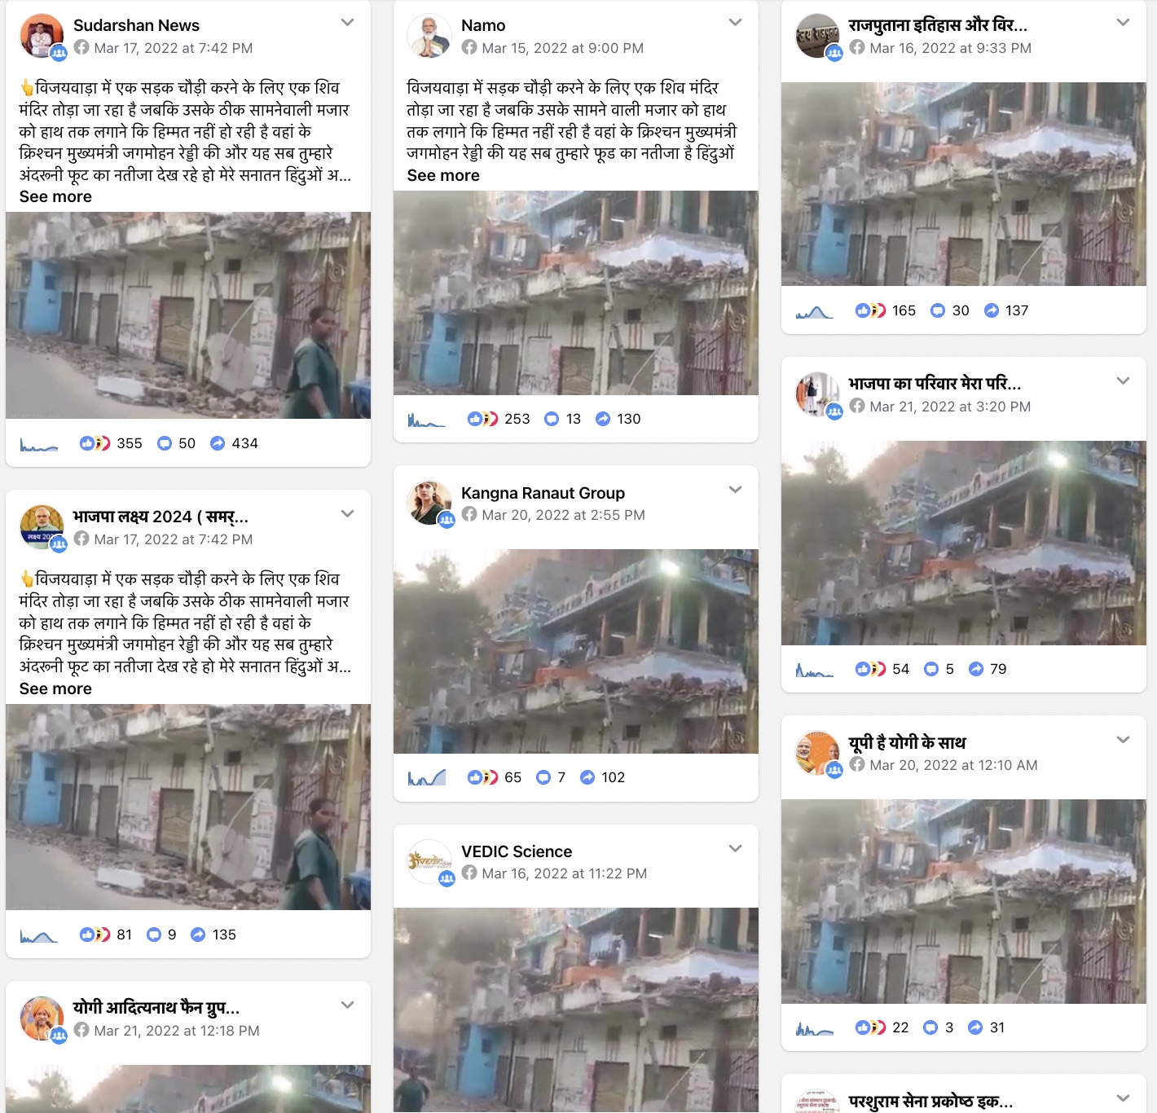This screenshot has height=1113, width=1157.
Task: Expand the options chevron on Namo post
Action: point(736,23)
